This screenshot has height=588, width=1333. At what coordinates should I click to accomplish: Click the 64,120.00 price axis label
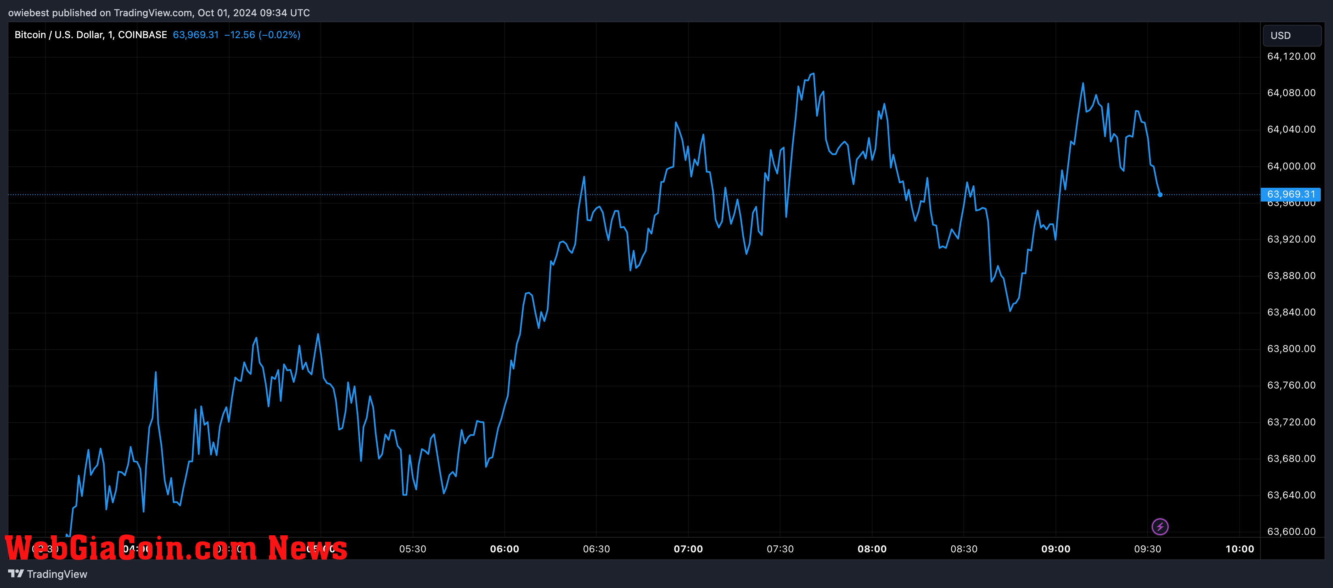click(1291, 56)
